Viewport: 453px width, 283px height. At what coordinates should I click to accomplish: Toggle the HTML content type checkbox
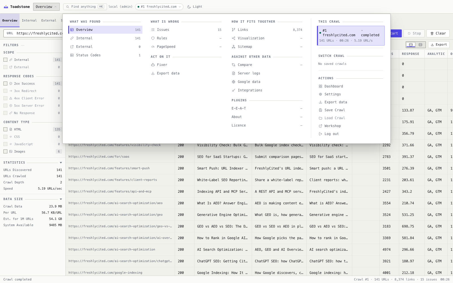pos(5,129)
